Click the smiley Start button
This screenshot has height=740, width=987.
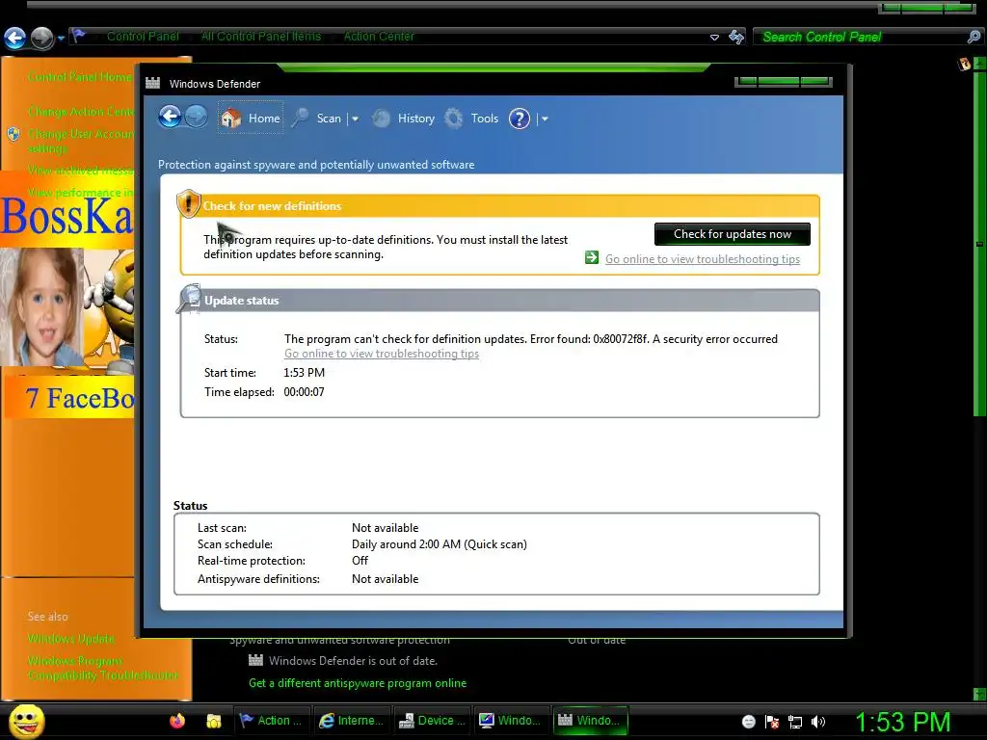click(27, 721)
